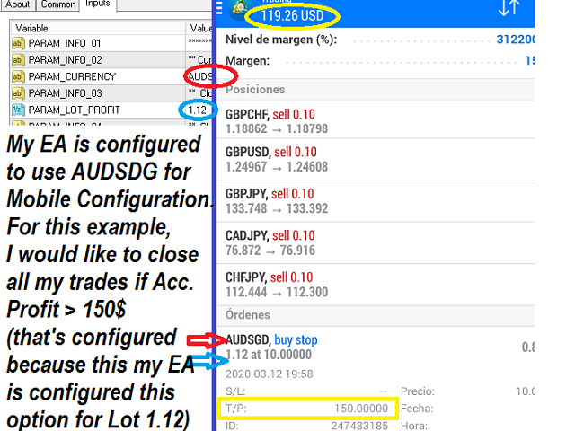This screenshot has height=431, width=575.
Task: Open the AUDSGD buy stop order
Action: [x=376, y=347]
